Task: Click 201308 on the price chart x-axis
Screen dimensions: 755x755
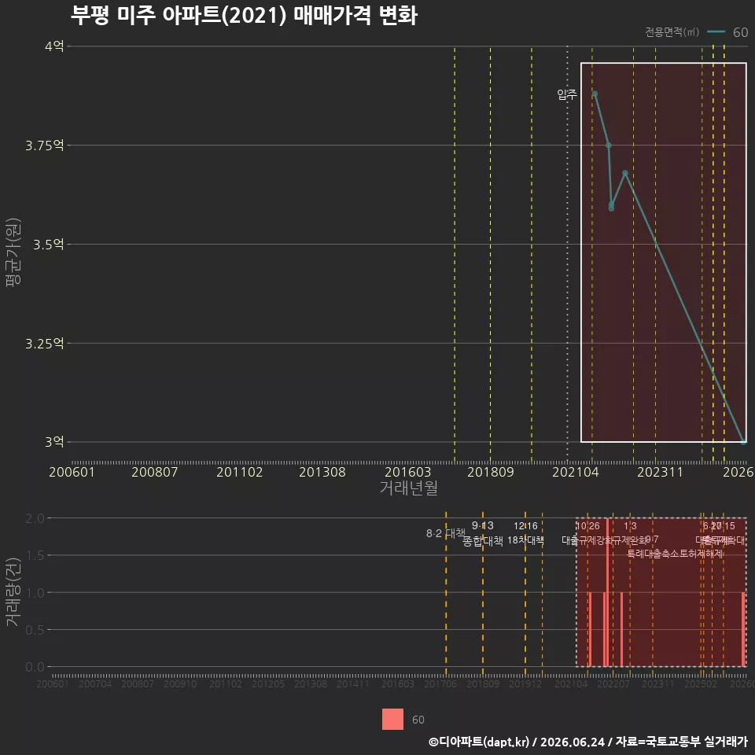Action: [x=322, y=472]
